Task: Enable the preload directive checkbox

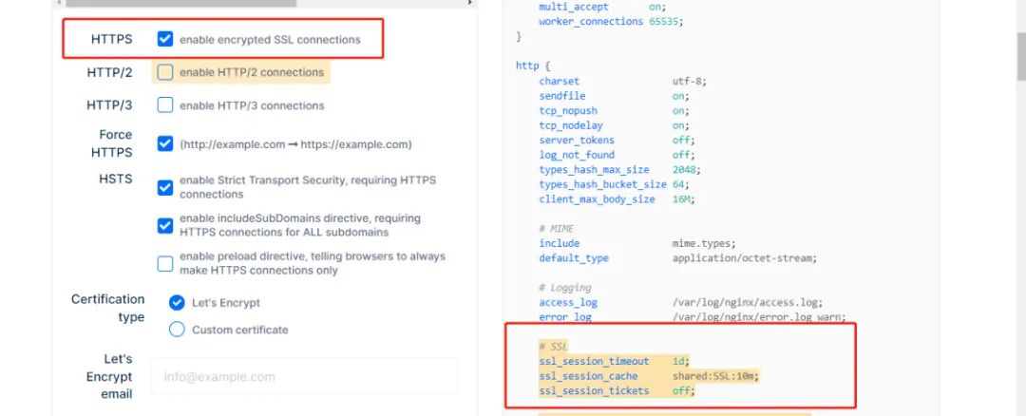Action: [165, 263]
